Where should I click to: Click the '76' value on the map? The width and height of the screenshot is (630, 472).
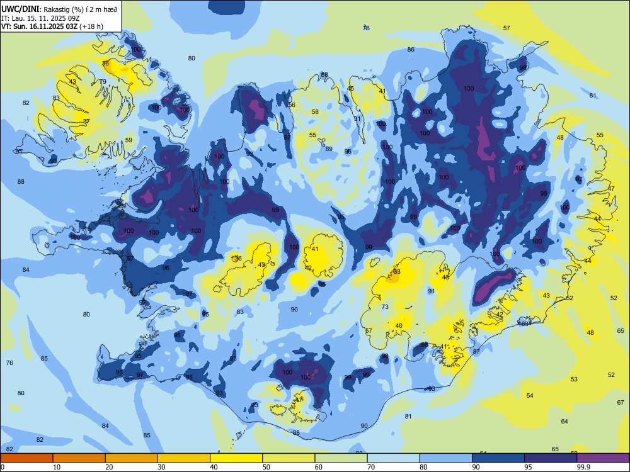tap(9, 363)
